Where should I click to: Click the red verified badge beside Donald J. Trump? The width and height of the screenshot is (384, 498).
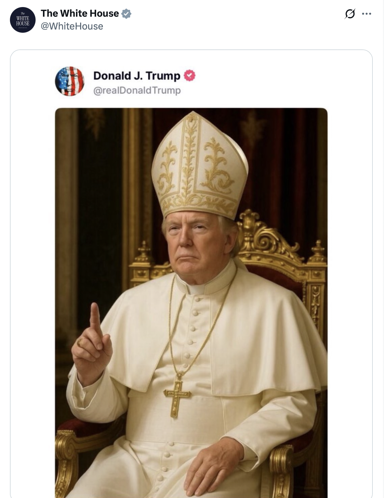(189, 76)
